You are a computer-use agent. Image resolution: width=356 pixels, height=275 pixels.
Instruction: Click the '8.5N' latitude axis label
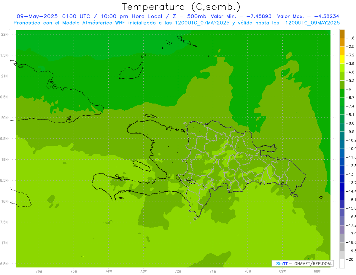pyautogui.click(x=4, y=180)
